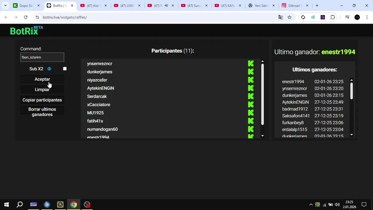The image size is (373, 210).
Task: Click winners list scroll-down arrow
Action: (x=351, y=135)
